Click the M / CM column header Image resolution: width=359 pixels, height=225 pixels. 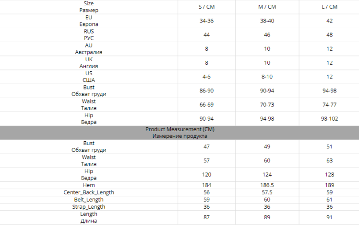coord(267,7)
